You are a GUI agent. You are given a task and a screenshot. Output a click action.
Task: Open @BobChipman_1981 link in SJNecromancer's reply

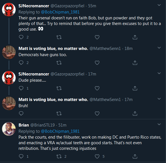(60, 12)
